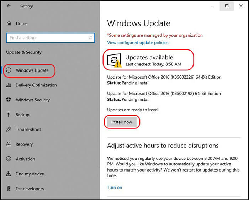Click the Updates available heading
This screenshot has height=200, width=249.
tap(149, 57)
